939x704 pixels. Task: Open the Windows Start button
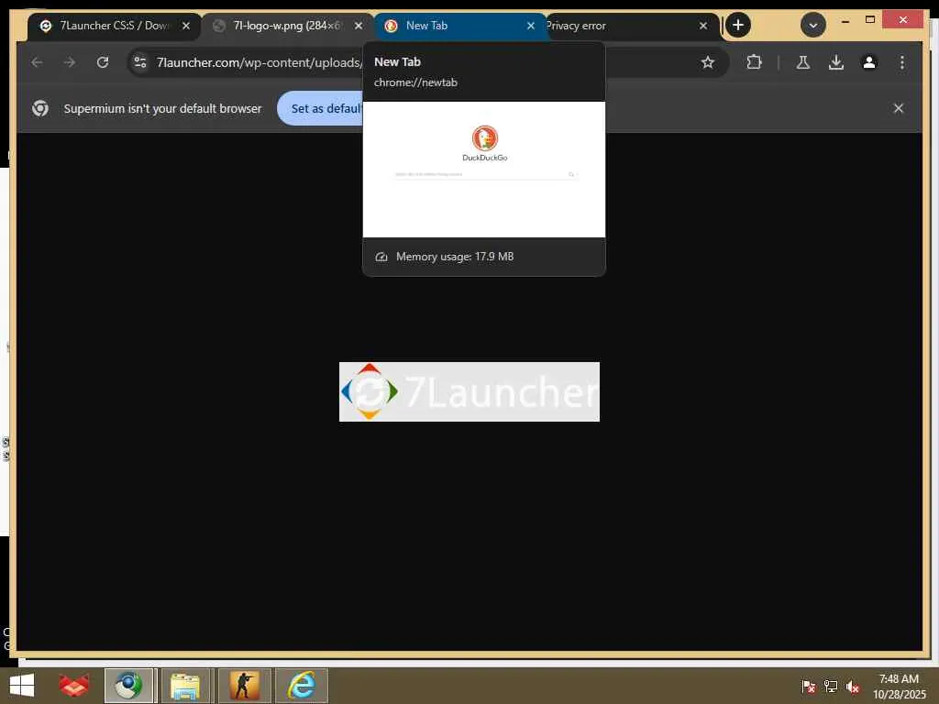(x=22, y=686)
